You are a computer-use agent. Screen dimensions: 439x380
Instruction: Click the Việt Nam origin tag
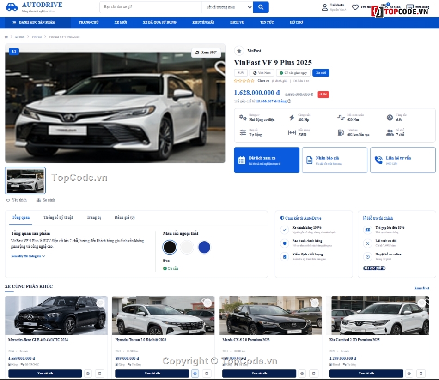[262, 73]
